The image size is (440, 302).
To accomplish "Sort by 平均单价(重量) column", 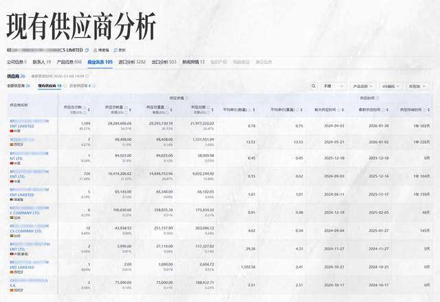I will [x=301, y=110].
